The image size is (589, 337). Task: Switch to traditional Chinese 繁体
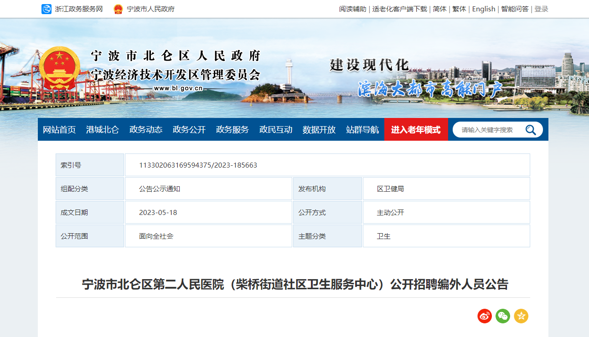click(459, 9)
